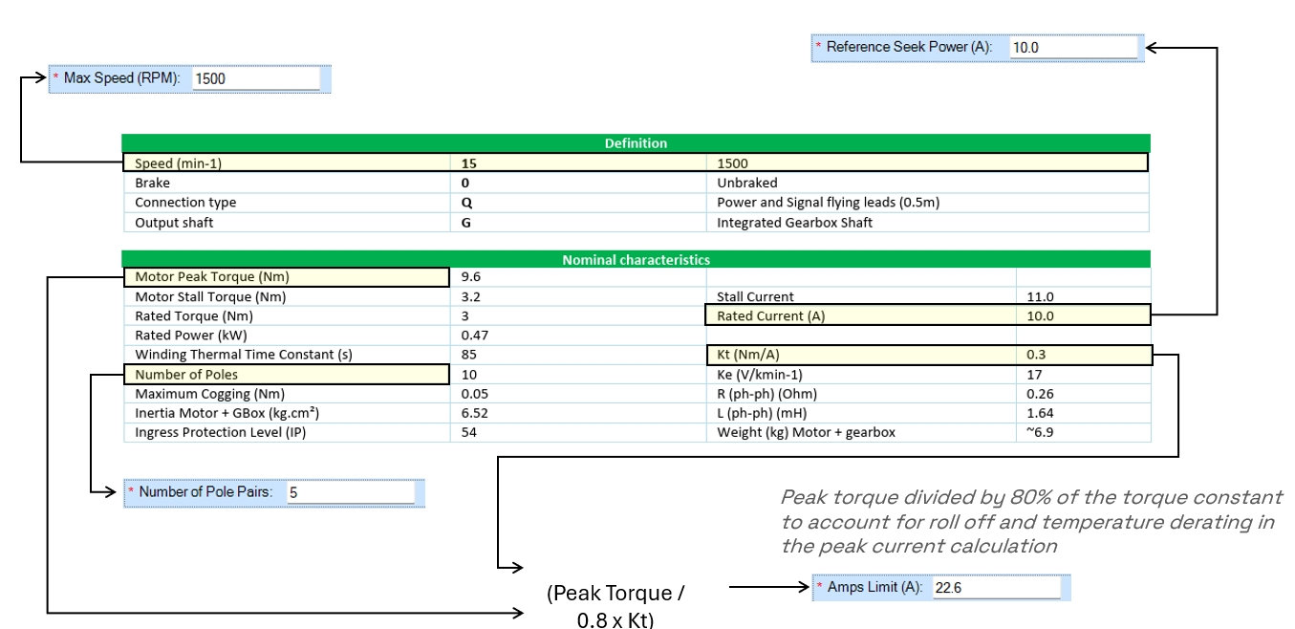
Task: Click the stall current value 11.0
Action: (x=1040, y=297)
